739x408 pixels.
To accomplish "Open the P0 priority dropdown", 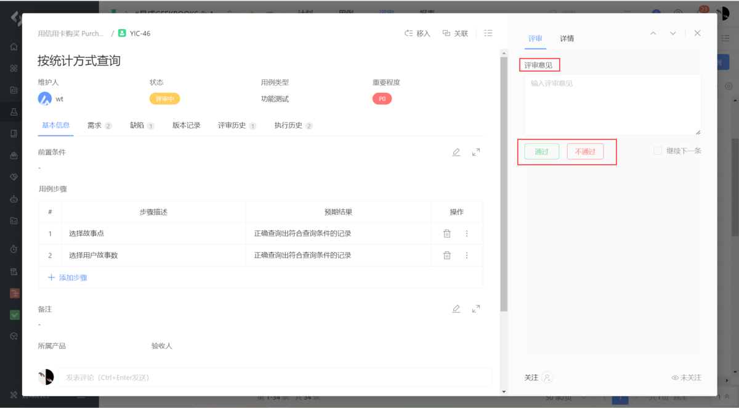I will (x=382, y=98).
